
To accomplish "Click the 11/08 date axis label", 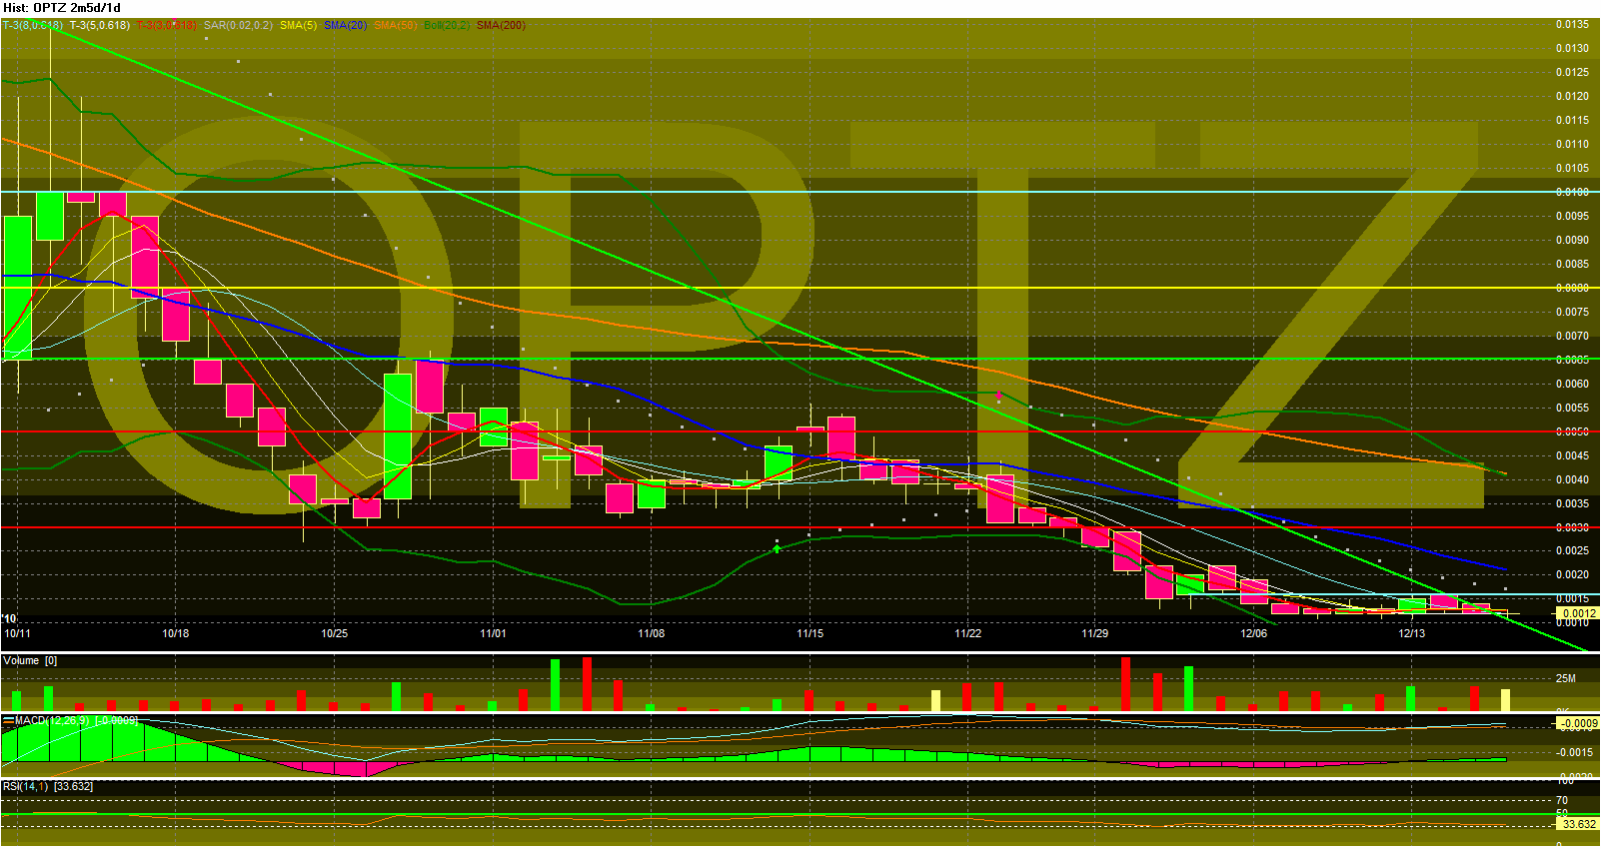I will click(651, 633).
